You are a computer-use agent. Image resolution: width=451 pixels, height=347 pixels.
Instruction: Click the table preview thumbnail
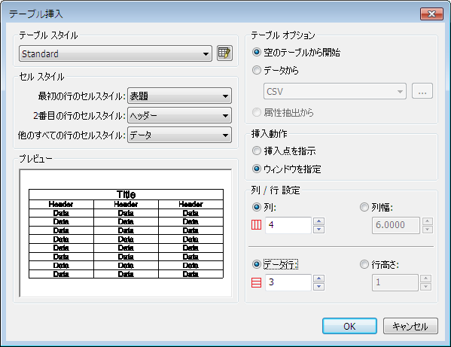[126, 233]
